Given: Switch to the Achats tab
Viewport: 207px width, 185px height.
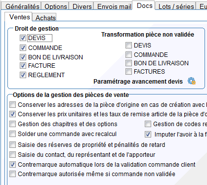Looking at the screenshot, I should pos(45,18).
